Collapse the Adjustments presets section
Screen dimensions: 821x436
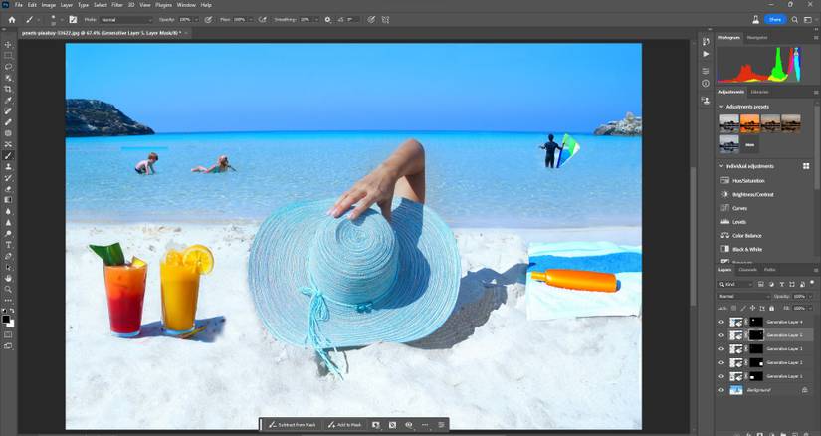pyautogui.click(x=721, y=107)
